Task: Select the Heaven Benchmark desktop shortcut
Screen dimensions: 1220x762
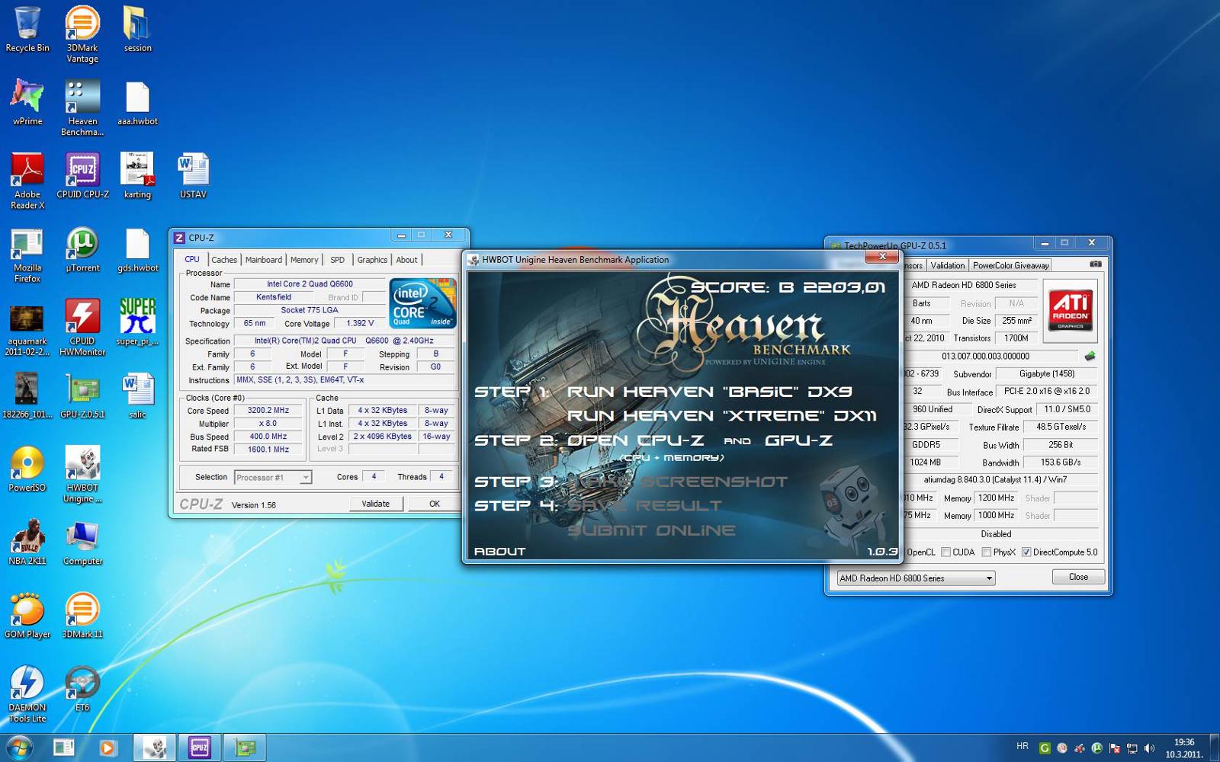Action: [82, 107]
